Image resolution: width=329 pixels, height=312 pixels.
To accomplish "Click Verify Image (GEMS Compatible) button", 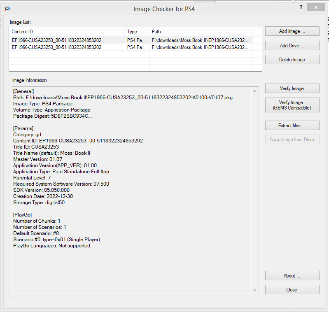I will (292, 105).
